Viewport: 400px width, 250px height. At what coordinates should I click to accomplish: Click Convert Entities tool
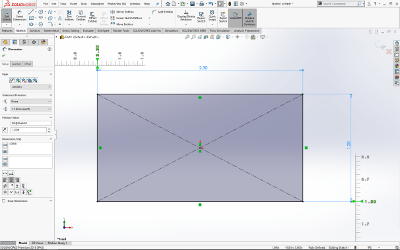tap(81, 16)
